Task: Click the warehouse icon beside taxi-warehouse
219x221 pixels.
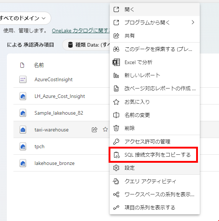Action: pyautogui.click(x=23, y=130)
